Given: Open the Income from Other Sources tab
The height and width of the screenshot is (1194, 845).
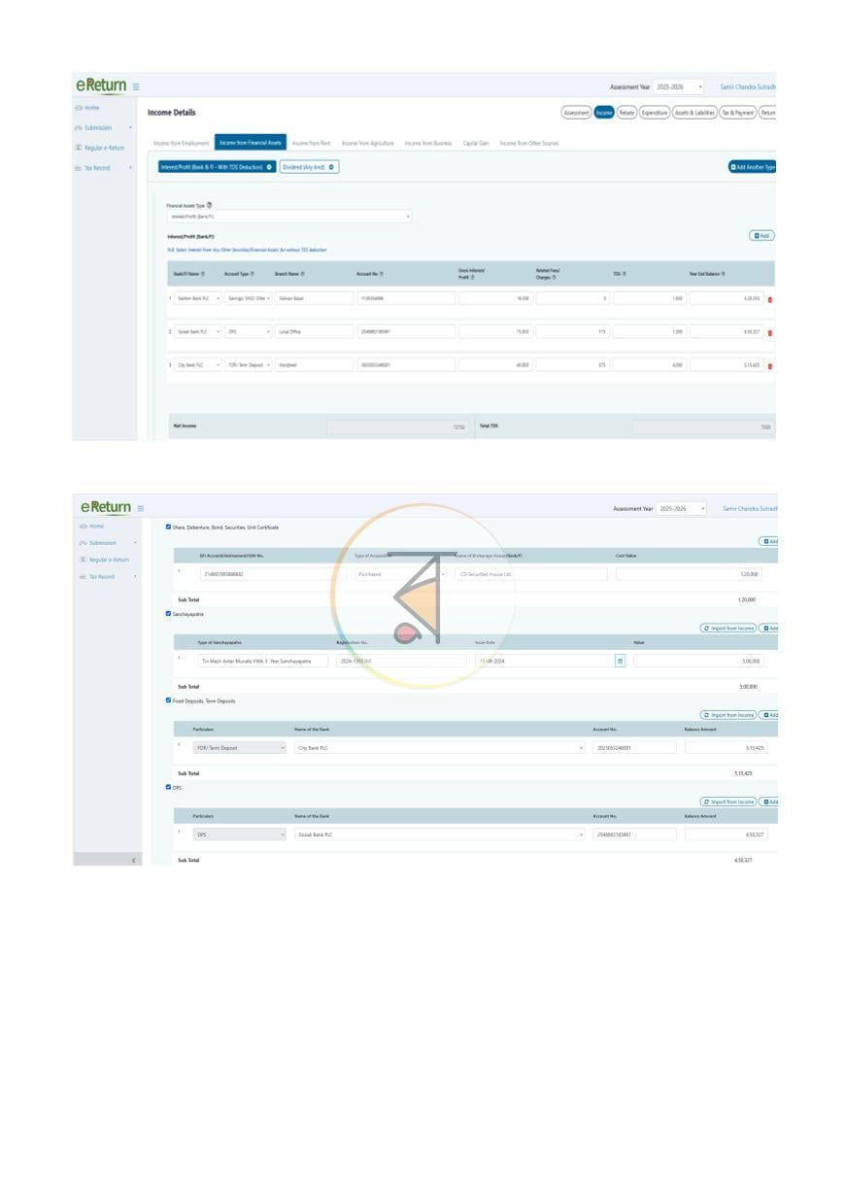Looking at the screenshot, I should click(x=529, y=144).
